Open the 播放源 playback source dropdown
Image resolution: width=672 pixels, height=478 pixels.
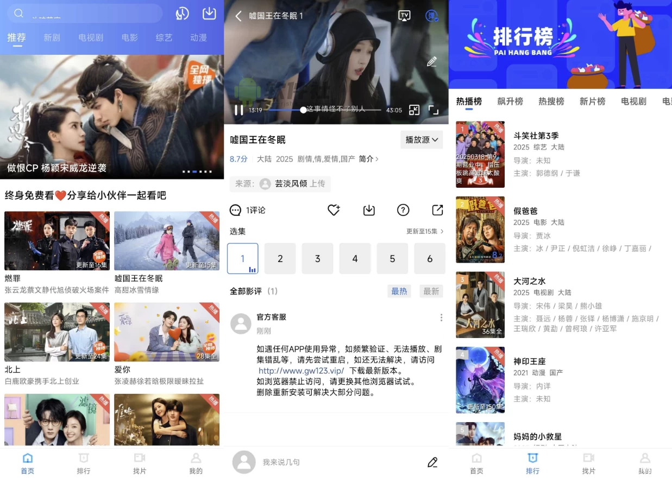pos(421,139)
